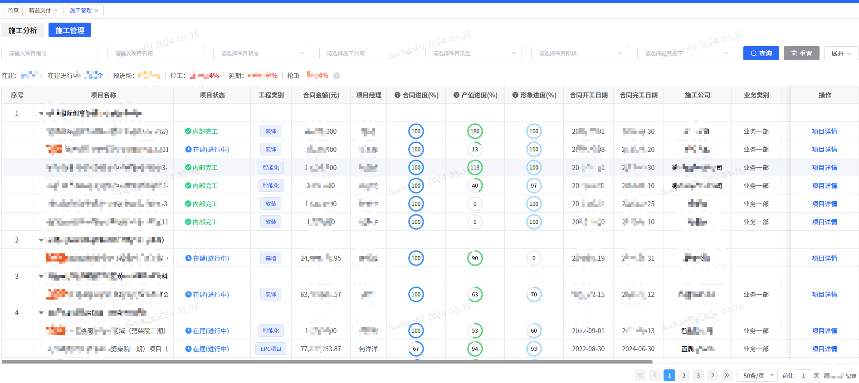Close the 施工管理 top tab
The width and height of the screenshot is (859, 383).
96,10
